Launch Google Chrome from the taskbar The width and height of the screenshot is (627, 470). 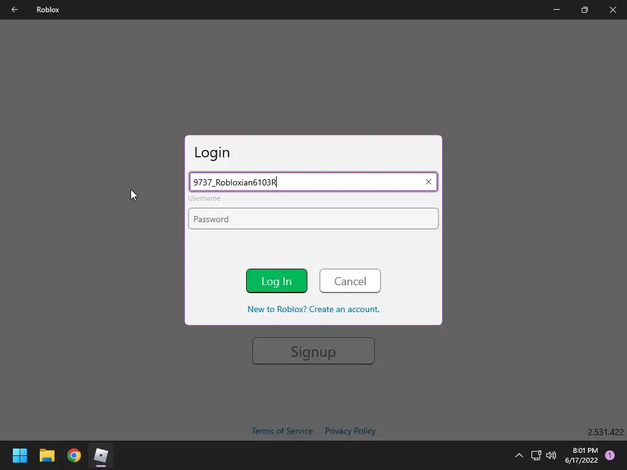74,455
